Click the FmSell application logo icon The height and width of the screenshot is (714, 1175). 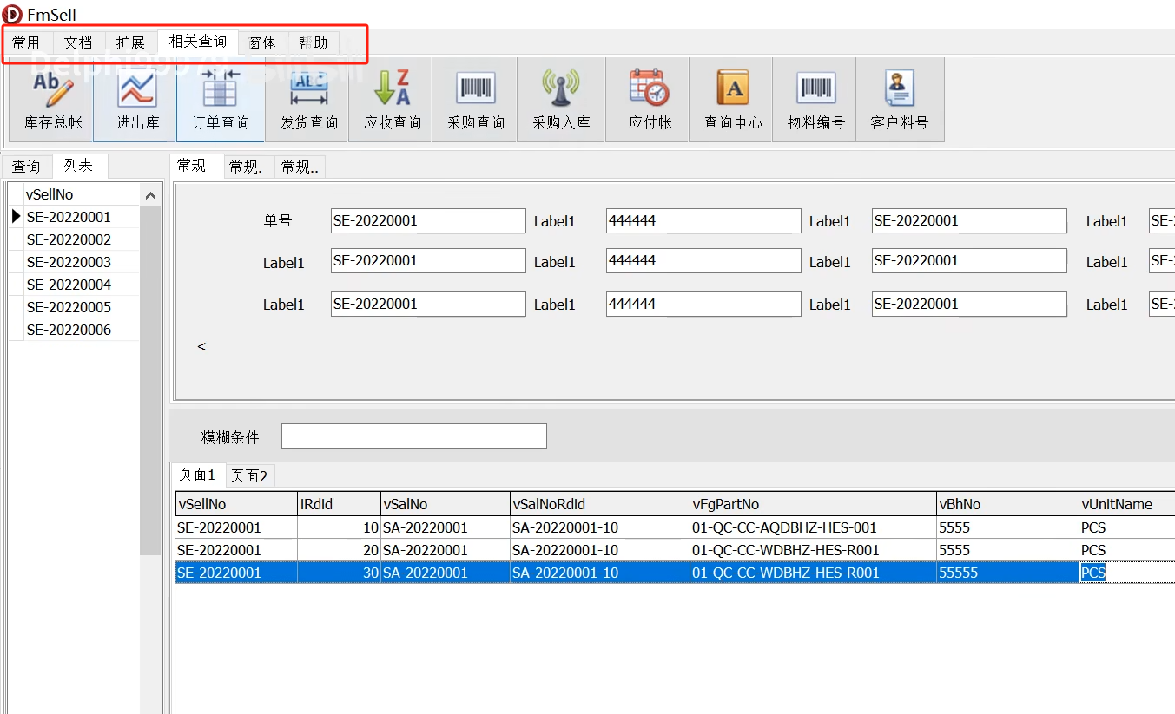point(13,14)
